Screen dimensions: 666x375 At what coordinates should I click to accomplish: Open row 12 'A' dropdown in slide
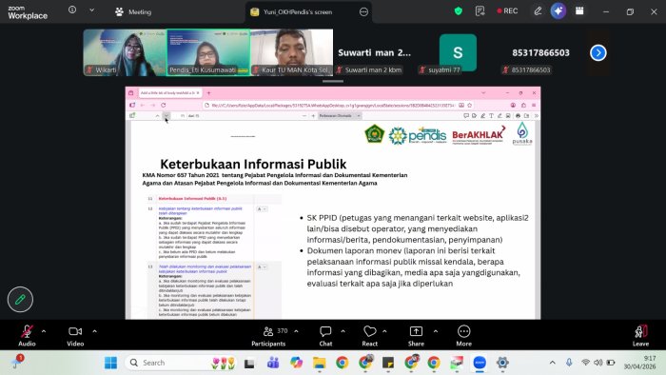pyautogui.click(x=262, y=209)
